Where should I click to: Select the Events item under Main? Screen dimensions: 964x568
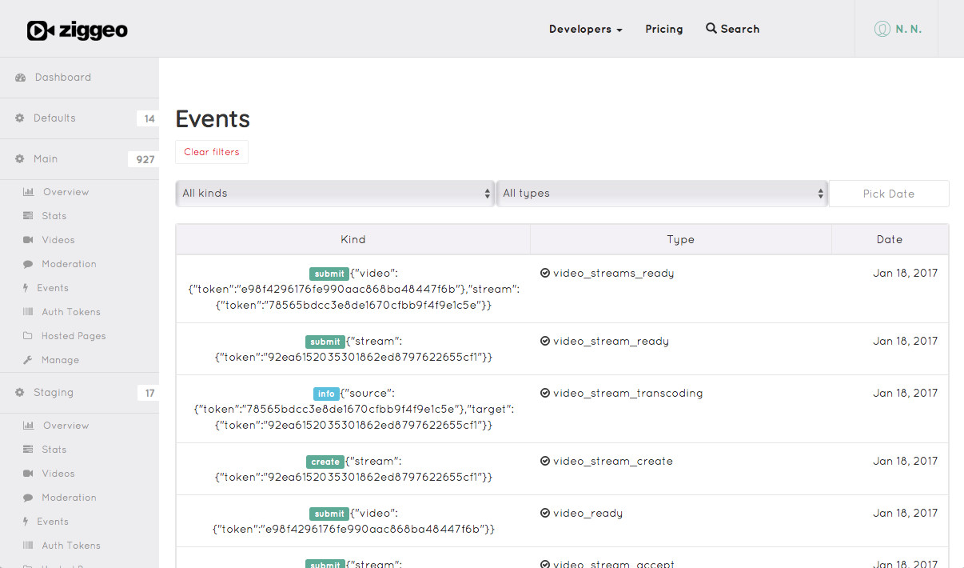tap(52, 288)
